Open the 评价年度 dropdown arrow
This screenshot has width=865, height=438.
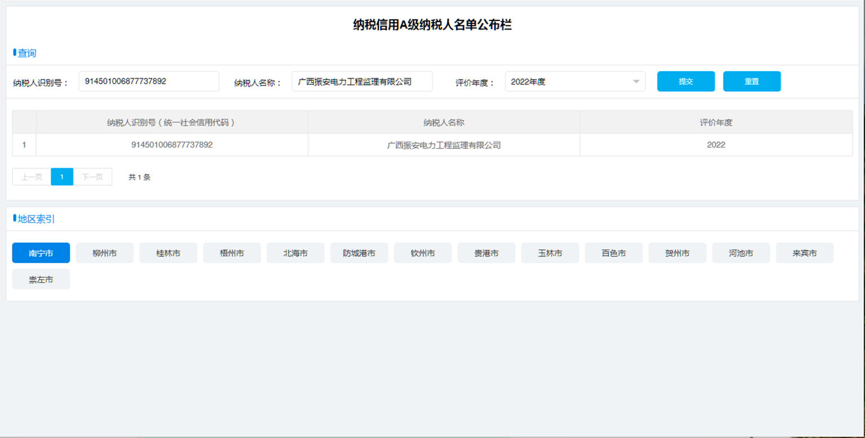(636, 82)
